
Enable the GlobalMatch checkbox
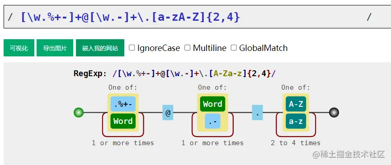[234, 47]
